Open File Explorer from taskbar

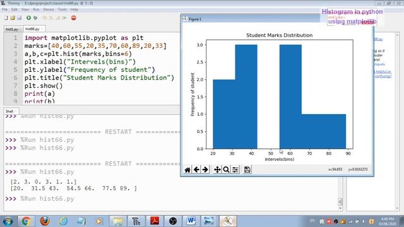coord(118,221)
